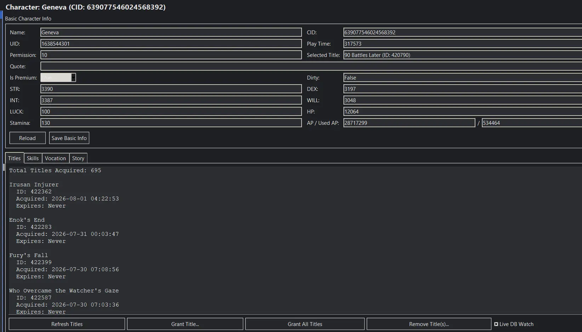Select the DEX value field
Screen dimensions: 582x332
463,89
